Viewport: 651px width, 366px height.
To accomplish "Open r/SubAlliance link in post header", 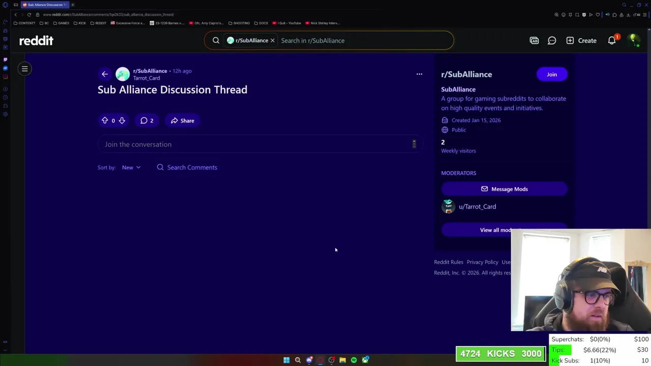I will point(150,71).
